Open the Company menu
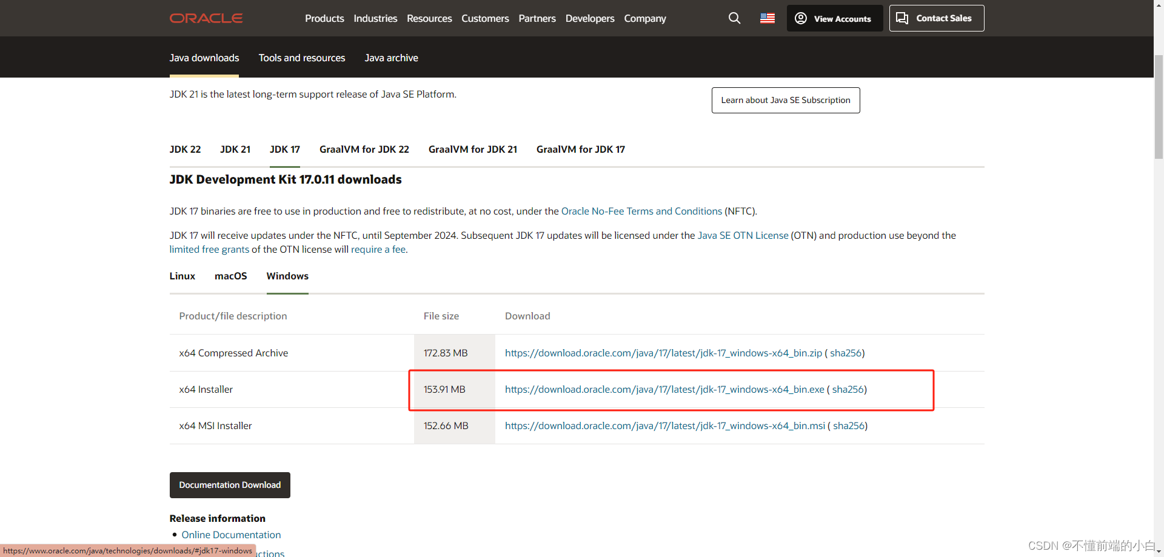Viewport: 1164px width, 557px height. point(645,18)
